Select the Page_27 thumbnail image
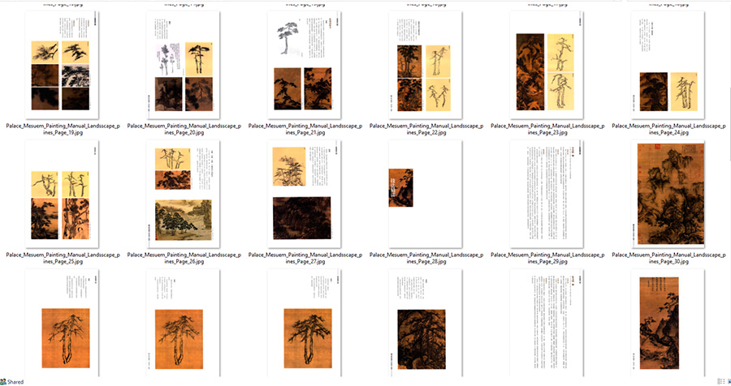The image size is (731, 386). 305,194
